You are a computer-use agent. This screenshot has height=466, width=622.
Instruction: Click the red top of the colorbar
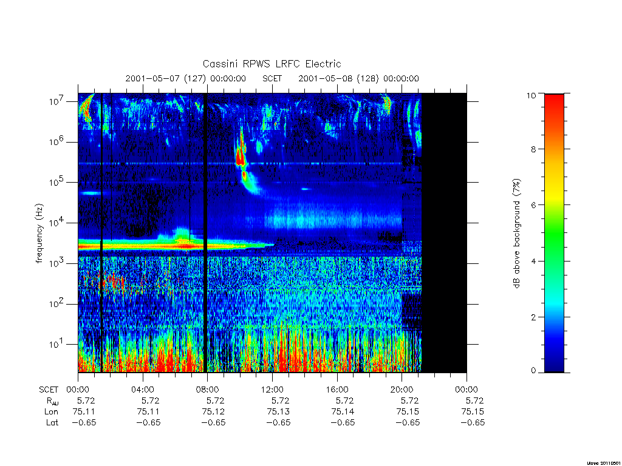point(554,103)
